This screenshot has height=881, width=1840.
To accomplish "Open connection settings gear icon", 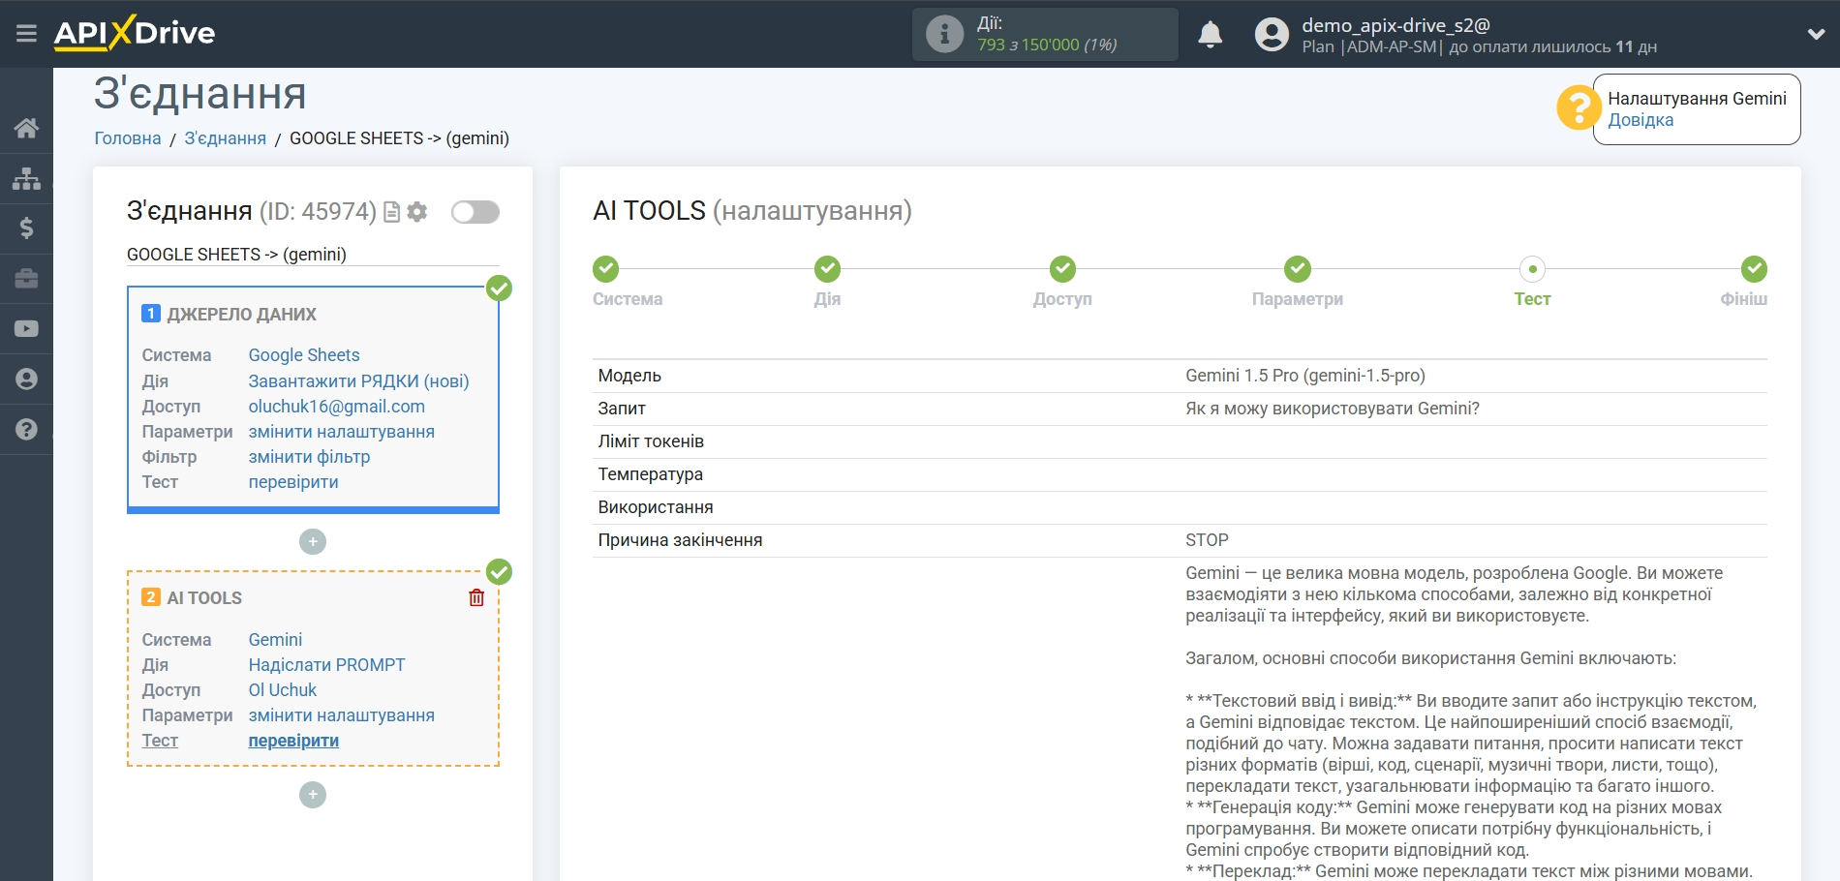I will 417,212.
